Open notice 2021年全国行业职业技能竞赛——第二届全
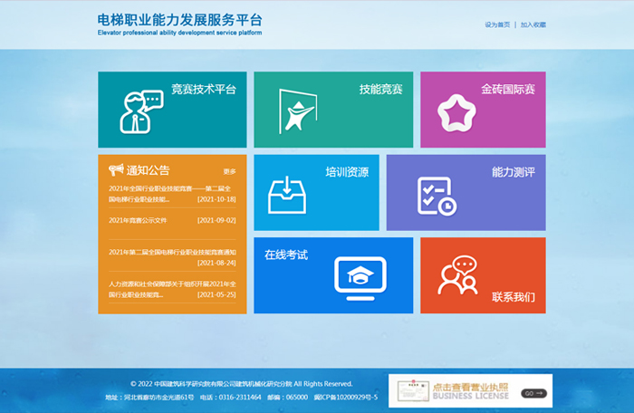 [170, 188]
